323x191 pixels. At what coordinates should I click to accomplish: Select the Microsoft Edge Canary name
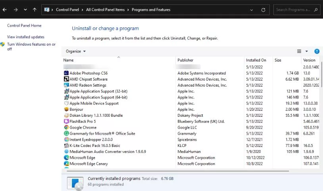tap(88, 164)
